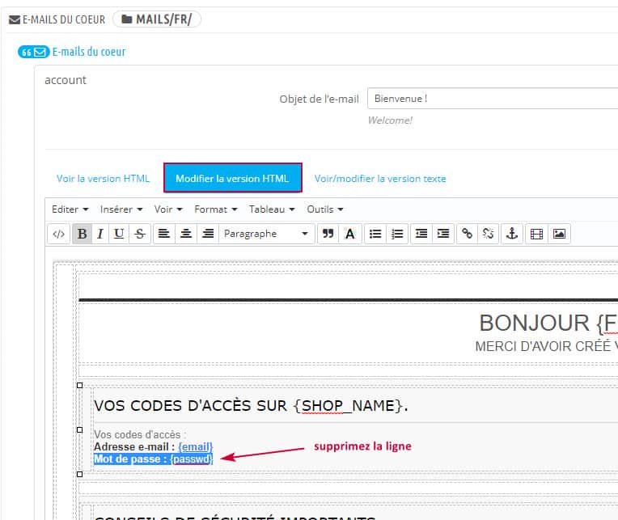Open the text color picker
618x520 pixels.
349,234
